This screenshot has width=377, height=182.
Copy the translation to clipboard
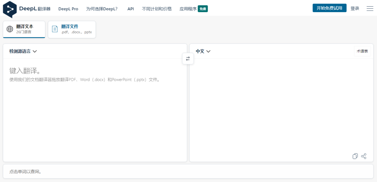point(355,156)
